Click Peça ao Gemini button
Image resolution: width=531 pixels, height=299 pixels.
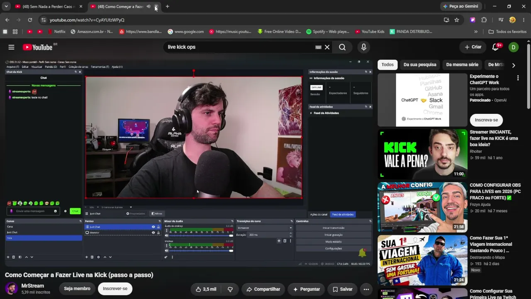coord(460,6)
